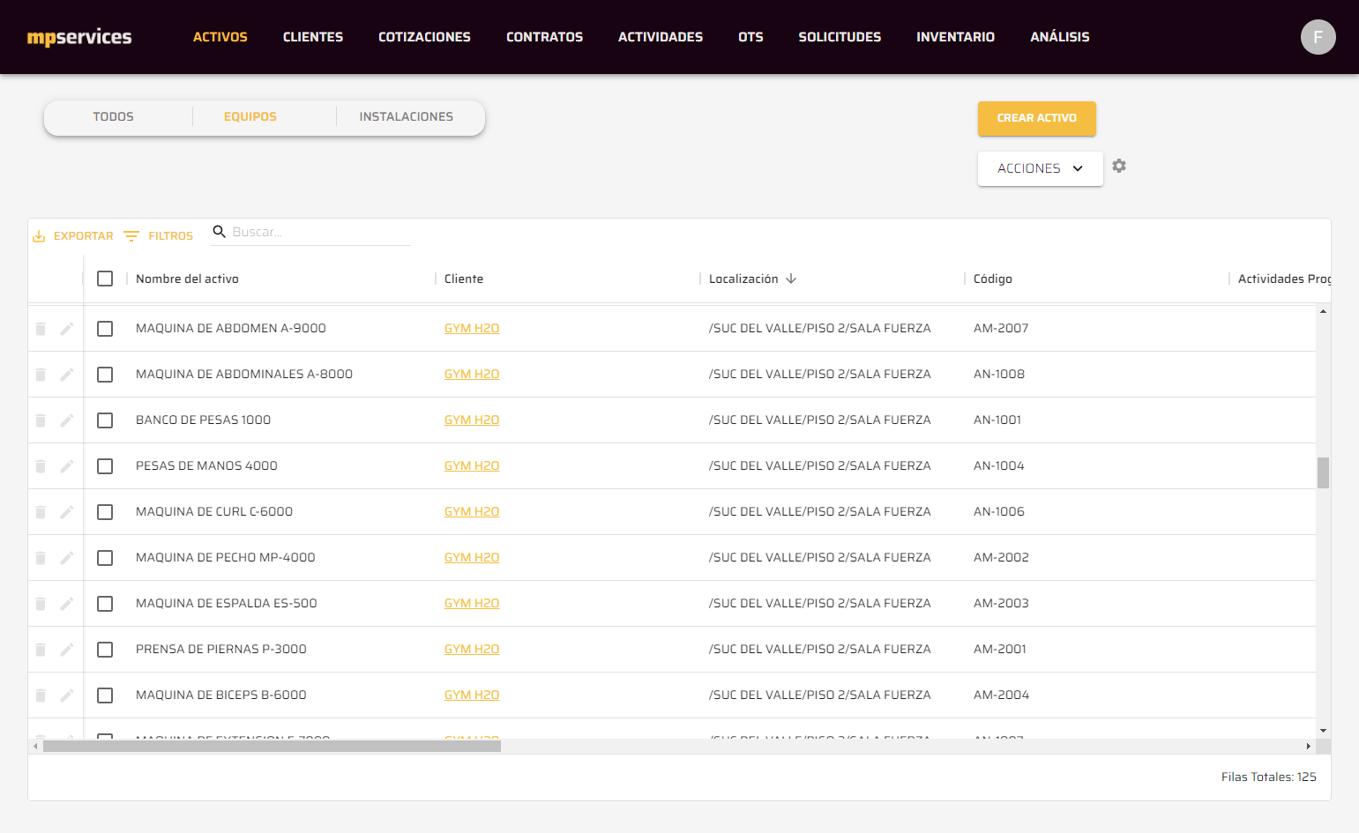The height and width of the screenshot is (833, 1359).
Task: Click the Filtros filter lines icon
Action: tap(131, 236)
